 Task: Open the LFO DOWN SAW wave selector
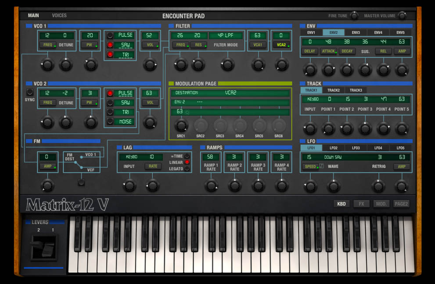(x=333, y=157)
